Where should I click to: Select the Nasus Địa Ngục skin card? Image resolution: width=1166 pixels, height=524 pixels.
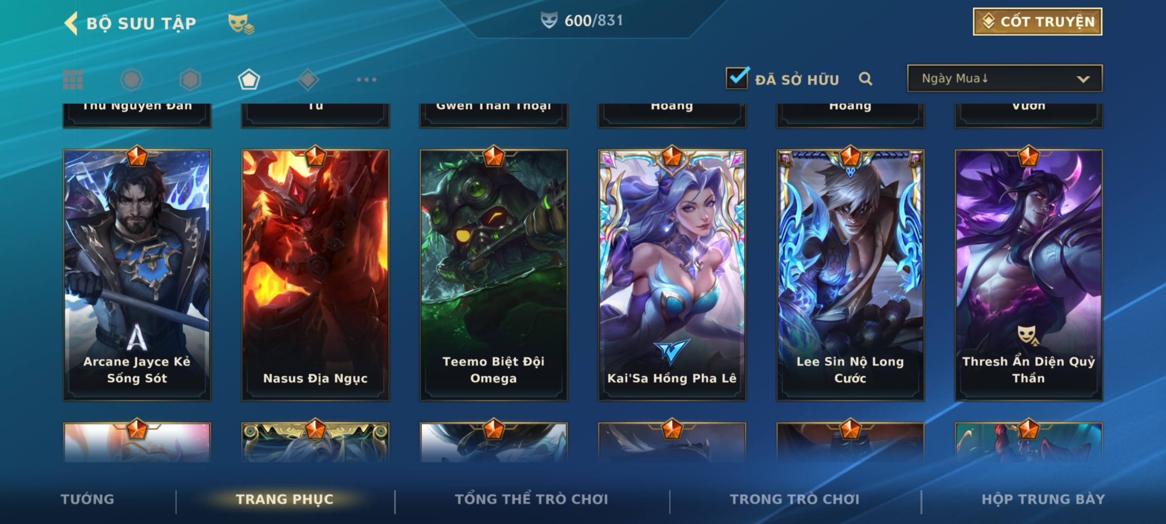point(315,275)
